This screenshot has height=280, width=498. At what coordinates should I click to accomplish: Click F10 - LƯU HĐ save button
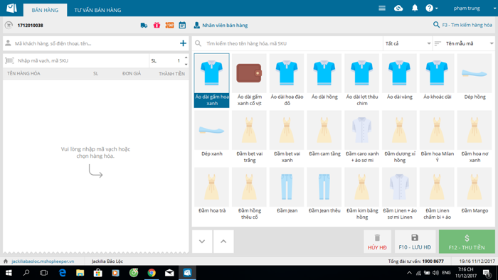(x=415, y=242)
